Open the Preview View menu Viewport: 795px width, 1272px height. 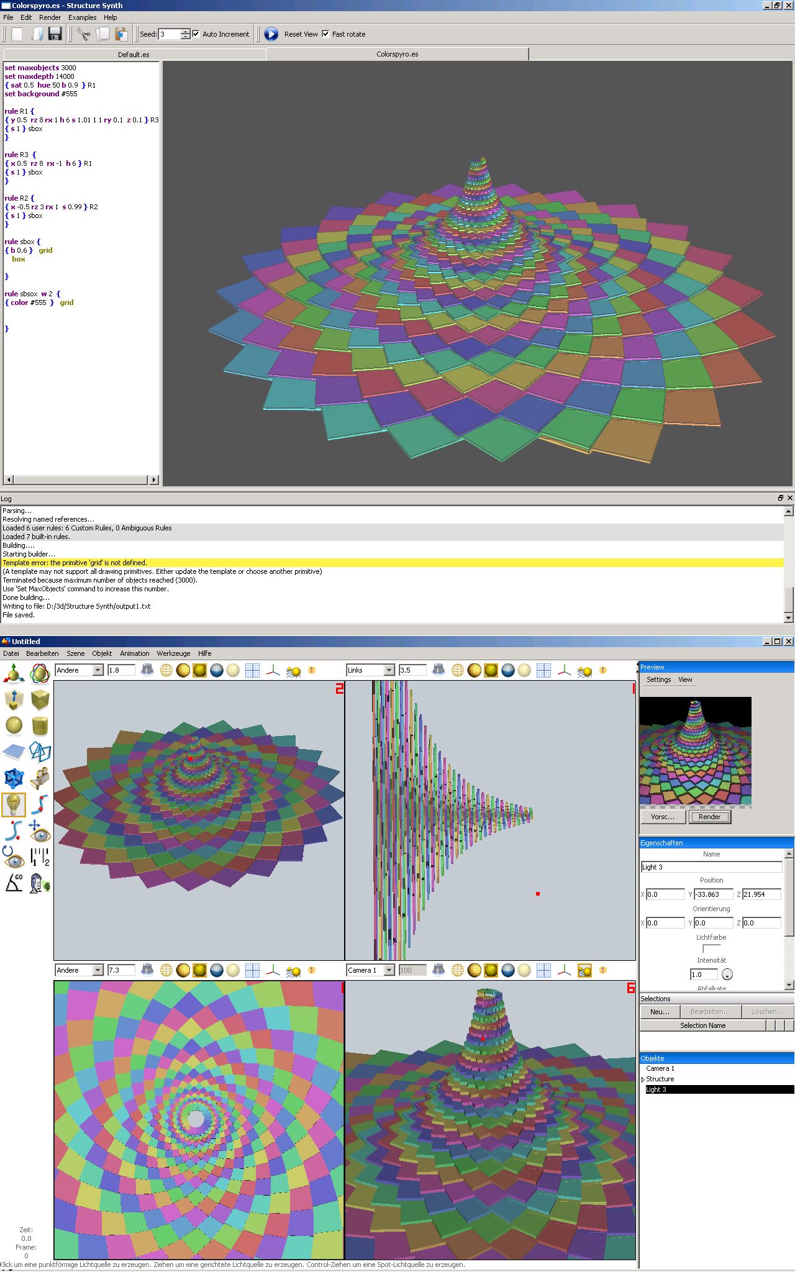coord(685,679)
